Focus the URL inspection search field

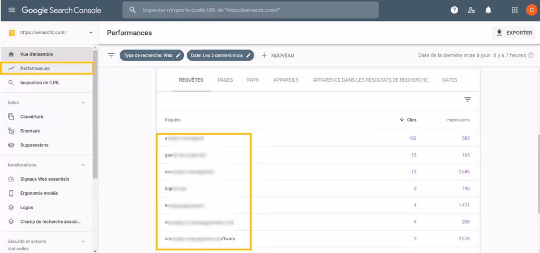(250, 10)
